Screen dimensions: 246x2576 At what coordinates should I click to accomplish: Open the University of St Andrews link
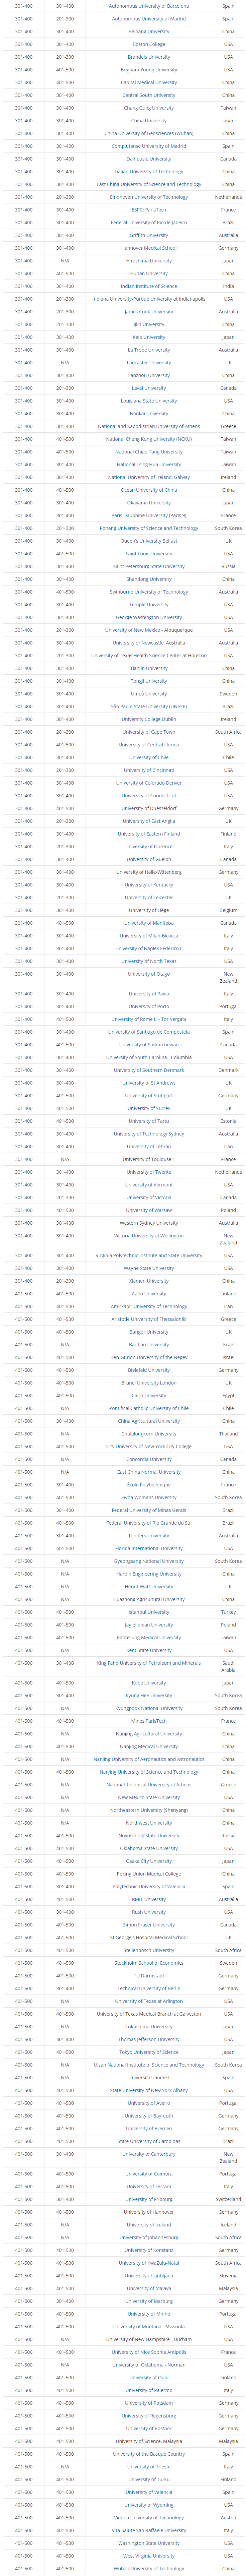tap(148, 1083)
